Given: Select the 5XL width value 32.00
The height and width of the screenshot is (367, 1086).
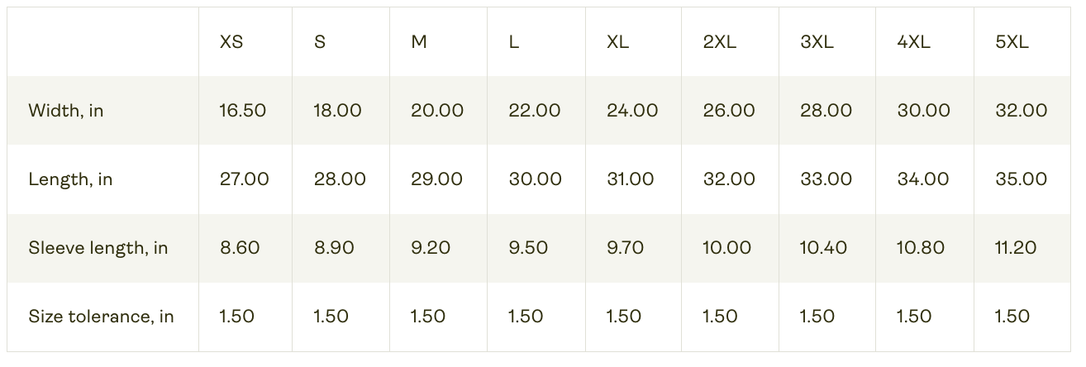Looking at the screenshot, I should [1022, 111].
